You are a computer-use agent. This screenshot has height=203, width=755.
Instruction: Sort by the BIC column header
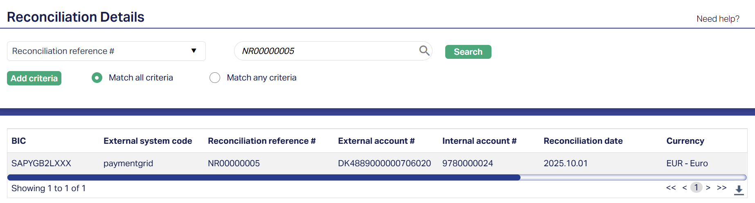[x=19, y=141]
